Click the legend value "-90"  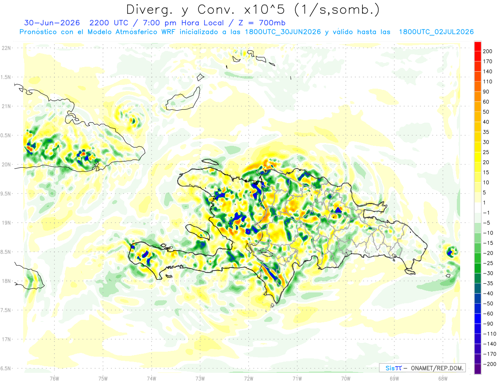click(488, 324)
